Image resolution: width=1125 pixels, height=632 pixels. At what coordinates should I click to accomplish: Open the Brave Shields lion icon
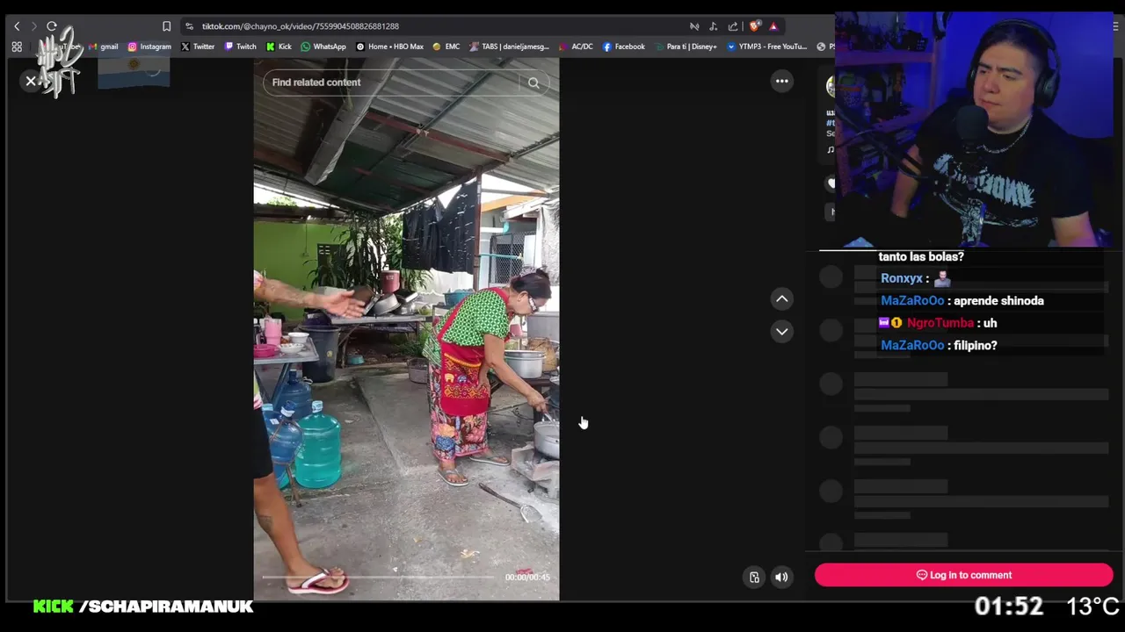(x=754, y=26)
